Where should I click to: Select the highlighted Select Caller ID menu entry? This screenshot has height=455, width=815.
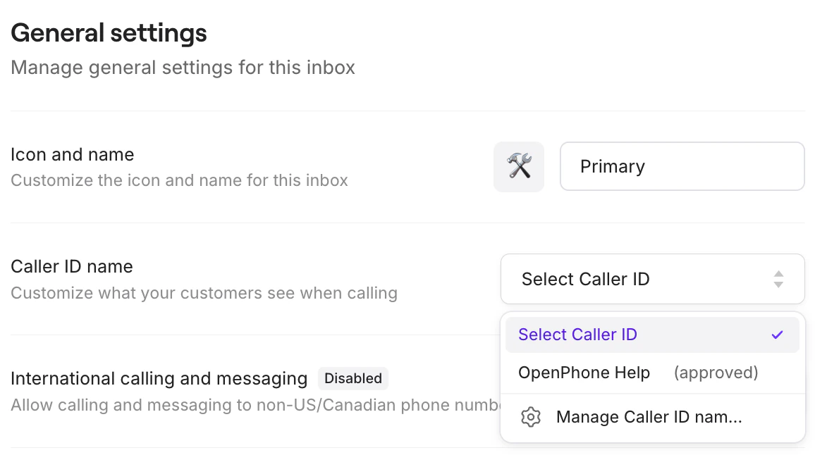(577, 334)
